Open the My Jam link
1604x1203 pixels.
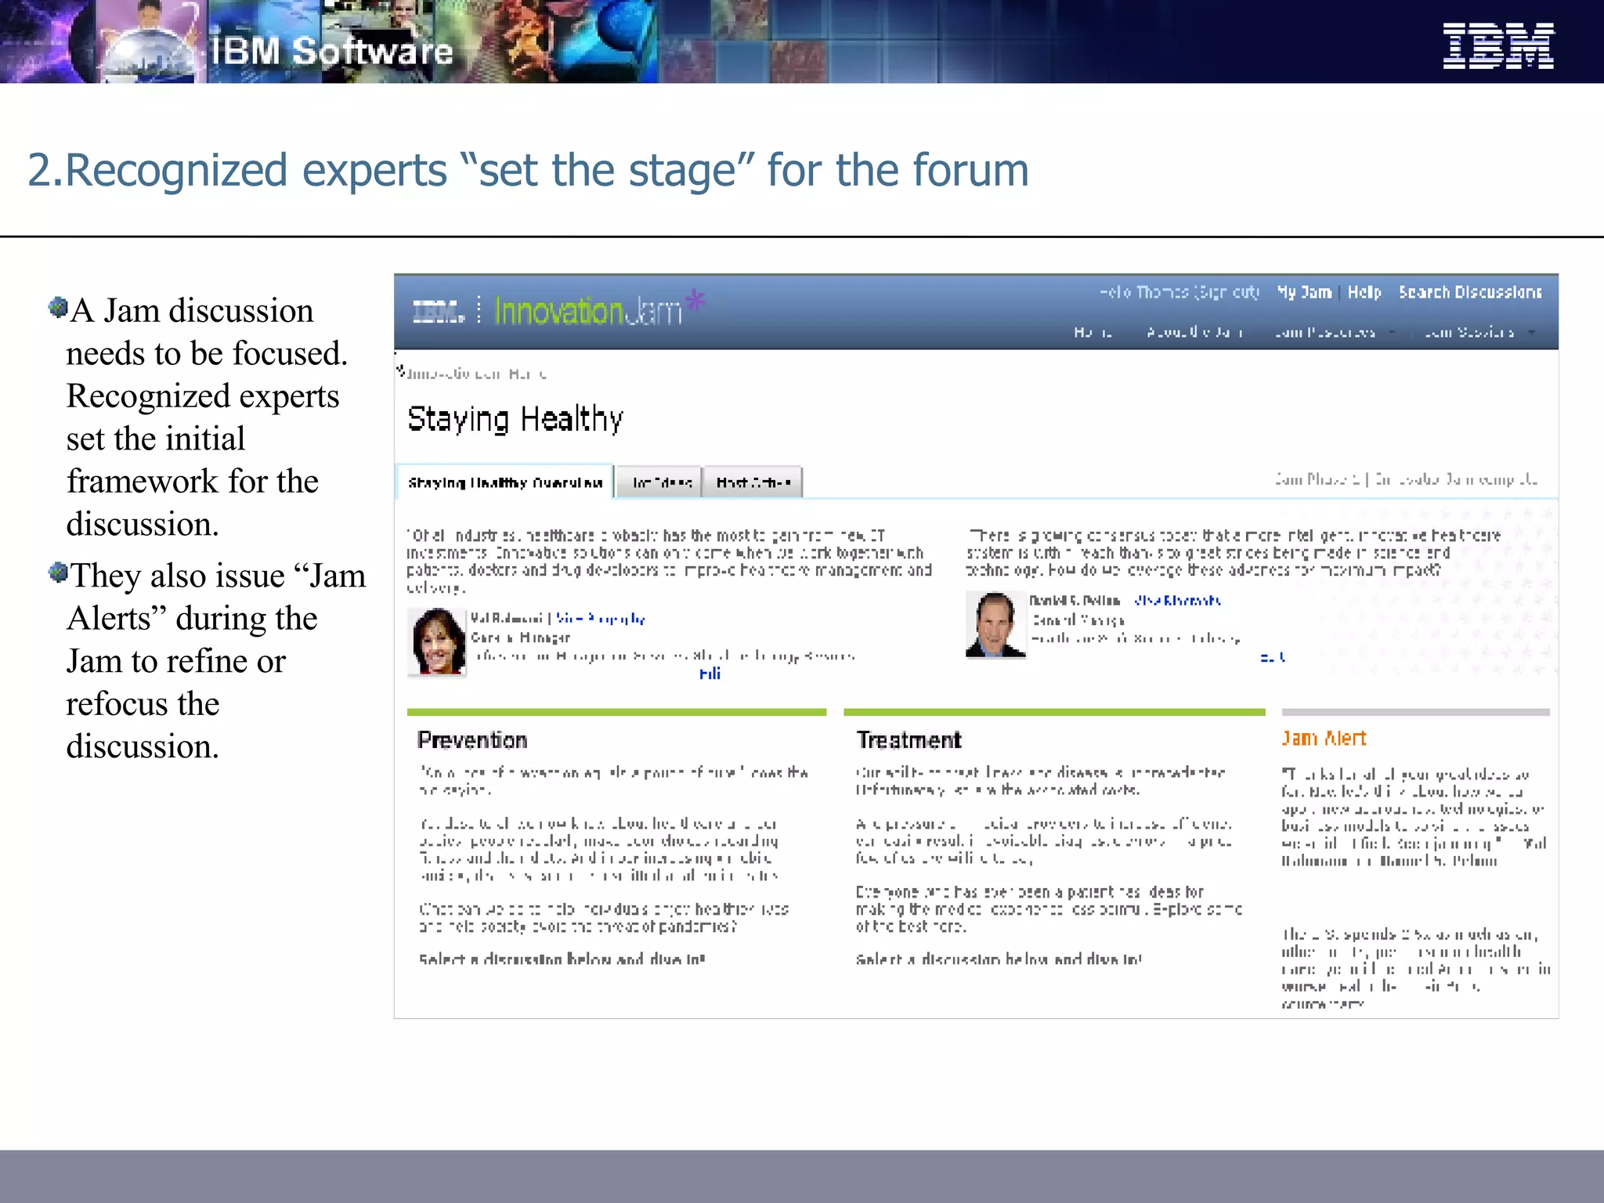click(1304, 292)
